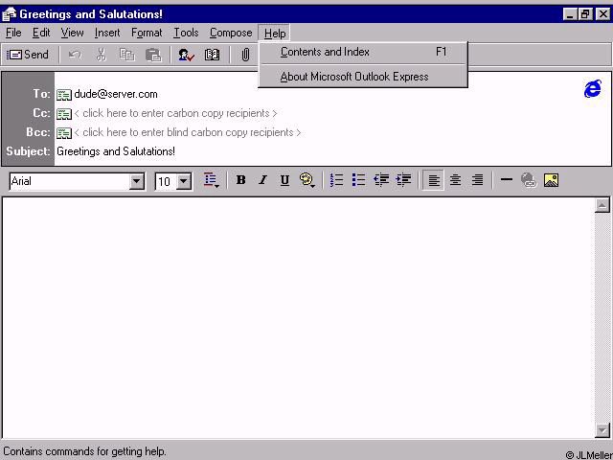This screenshot has height=460, width=613.
Task: Choose Contents and Index from Help menu
Action: pyautogui.click(x=363, y=52)
